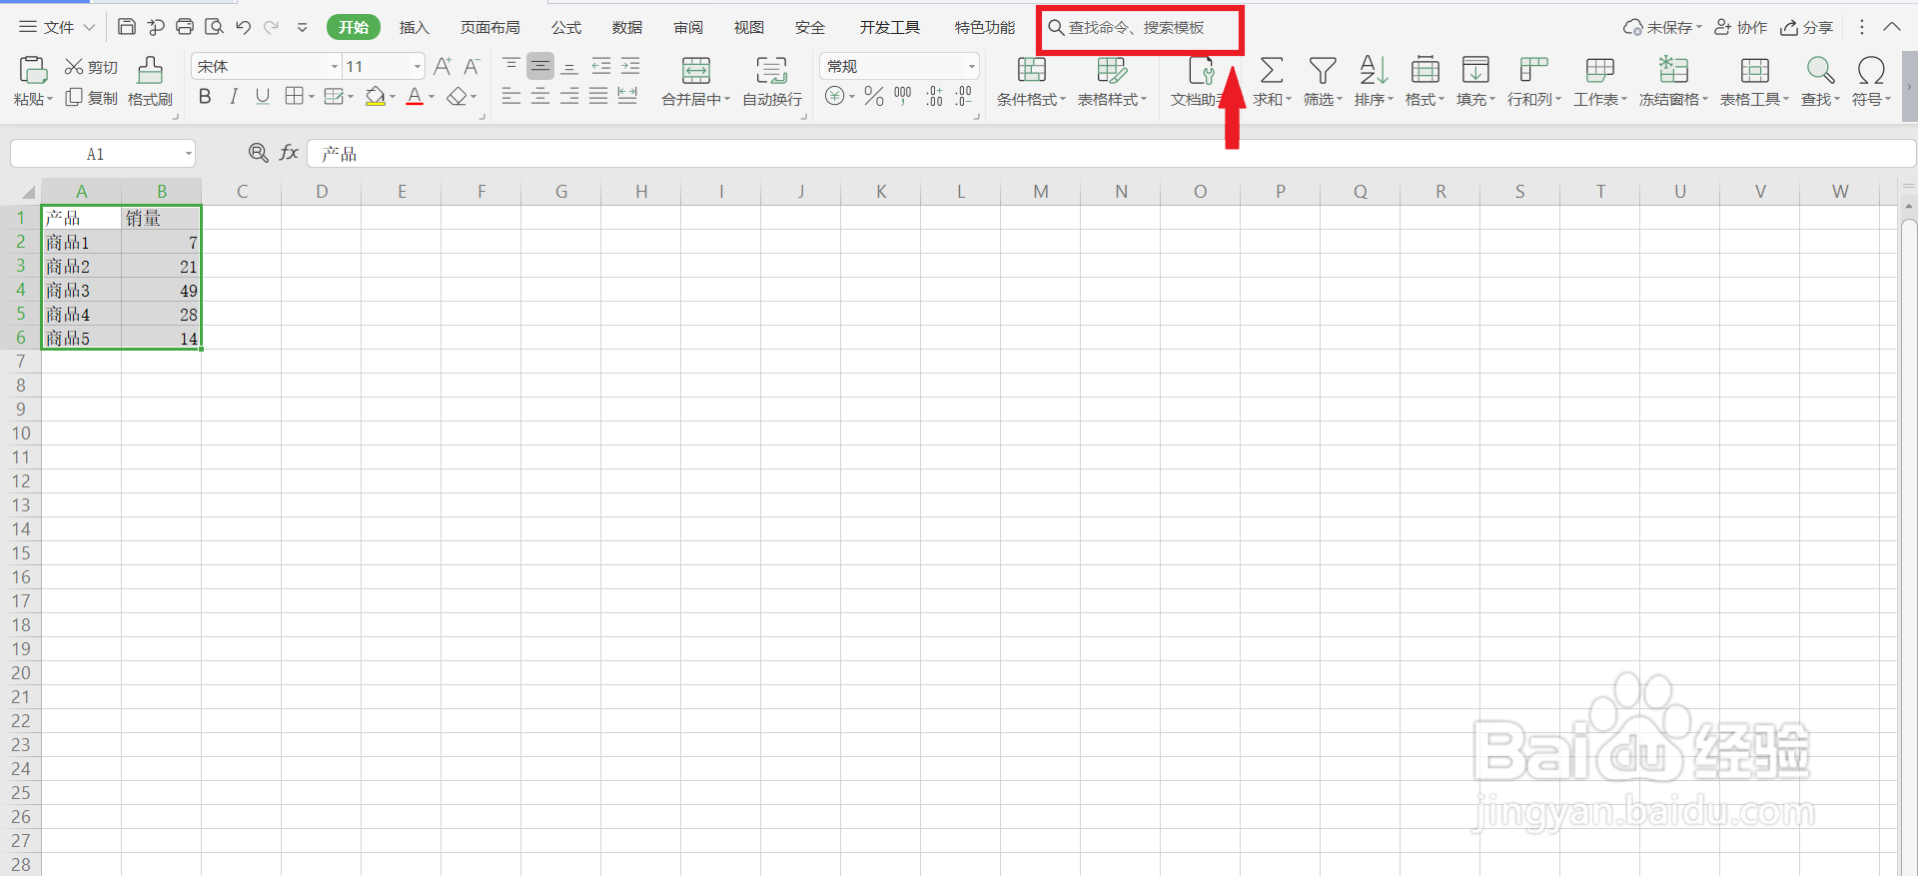1918x876 pixels.
Task: Toggle align left
Action: point(510,96)
